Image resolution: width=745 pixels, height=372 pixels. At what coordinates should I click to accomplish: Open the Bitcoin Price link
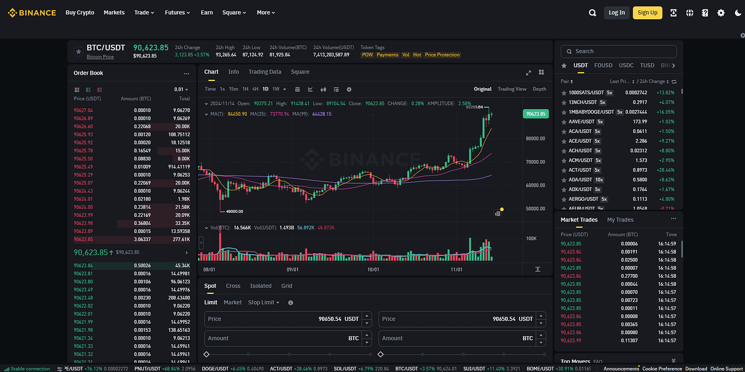100,57
